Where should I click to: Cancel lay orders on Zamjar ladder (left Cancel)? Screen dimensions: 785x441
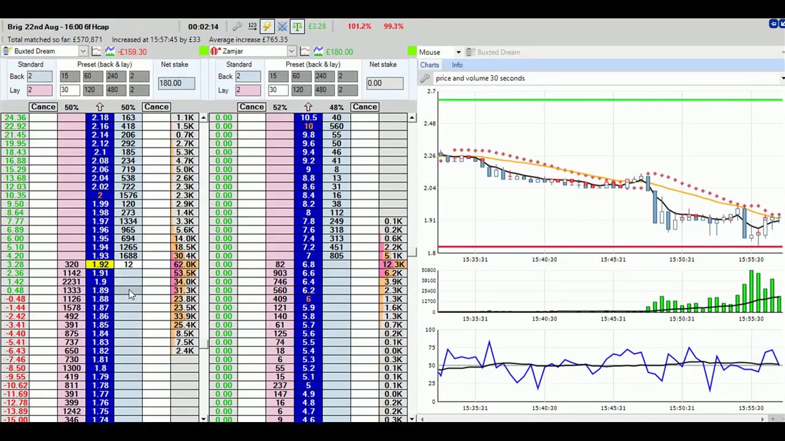point(251,107)
